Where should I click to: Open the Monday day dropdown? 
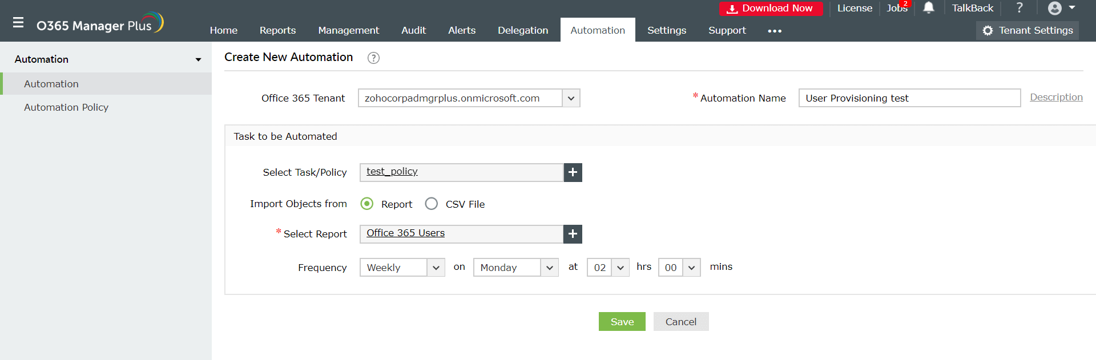pyautogui.click(x=515, y=268)
